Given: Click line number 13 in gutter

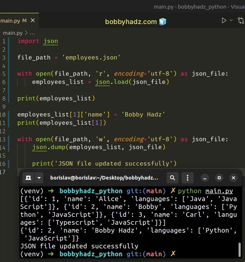Looking at the screenshot, I should click(x=3, y=139).
